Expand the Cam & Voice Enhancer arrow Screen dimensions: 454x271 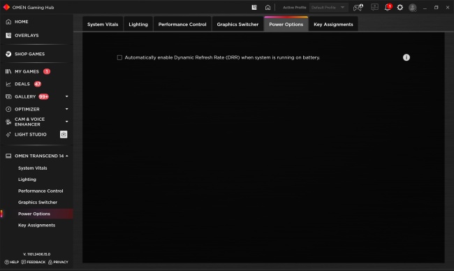click(67, 122)
